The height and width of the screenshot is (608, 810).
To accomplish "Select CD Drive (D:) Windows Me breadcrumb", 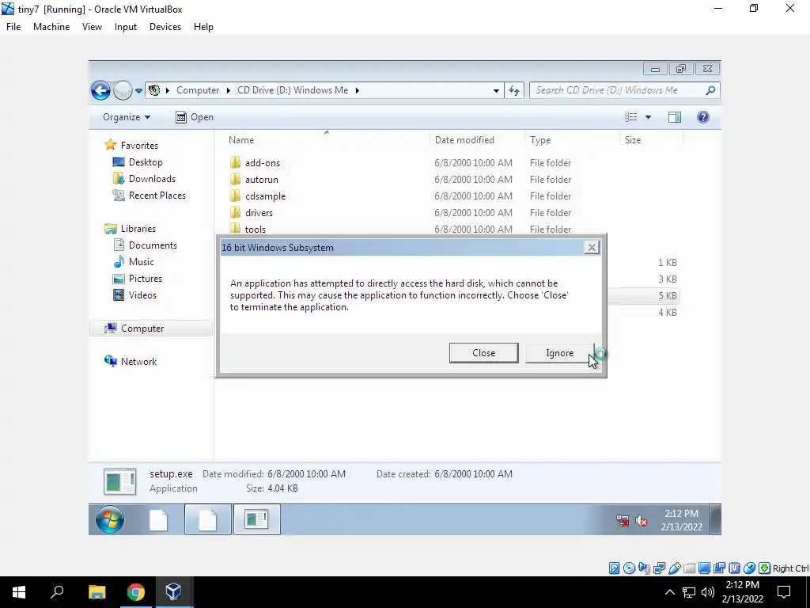I will 293,90.
